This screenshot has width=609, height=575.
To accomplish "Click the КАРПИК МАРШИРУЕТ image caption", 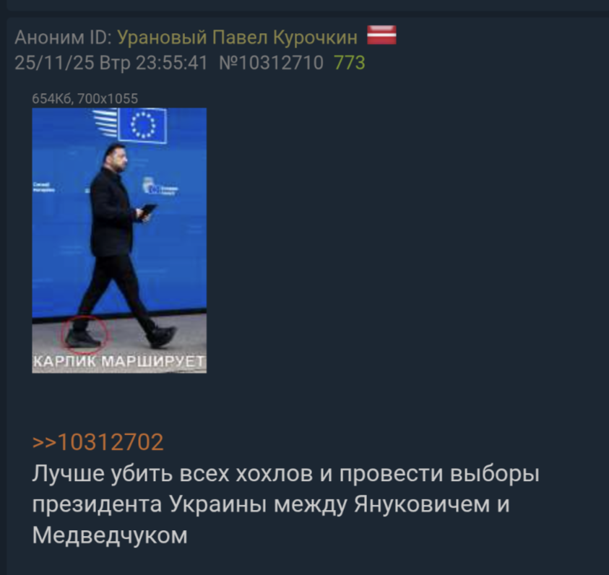I will point(119,361).
